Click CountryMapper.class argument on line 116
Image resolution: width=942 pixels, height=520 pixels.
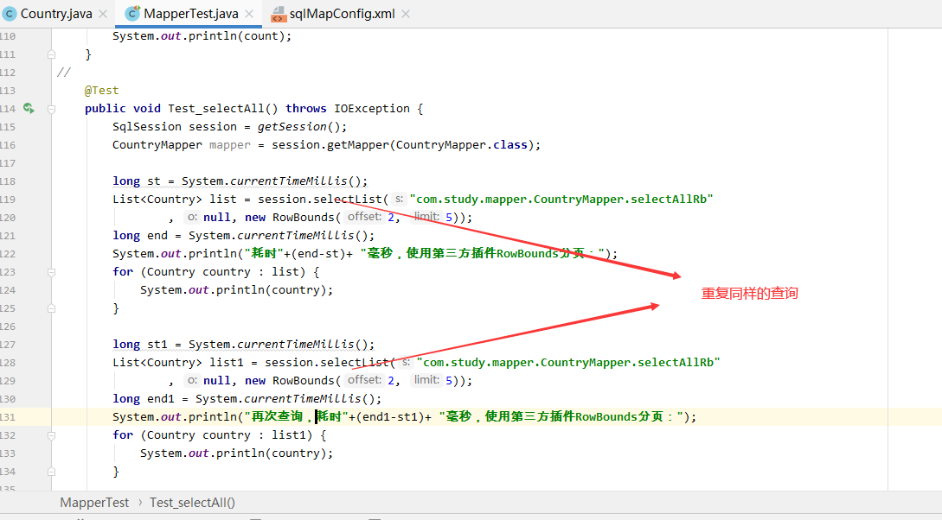[x=461, y=144]
